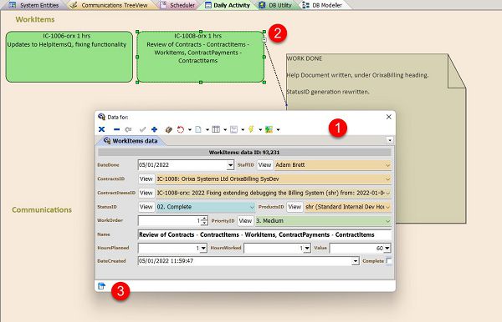This screenshot has width=502, height=322.
Task: Click View button next to ProductID
Action: tap(295, 207)
